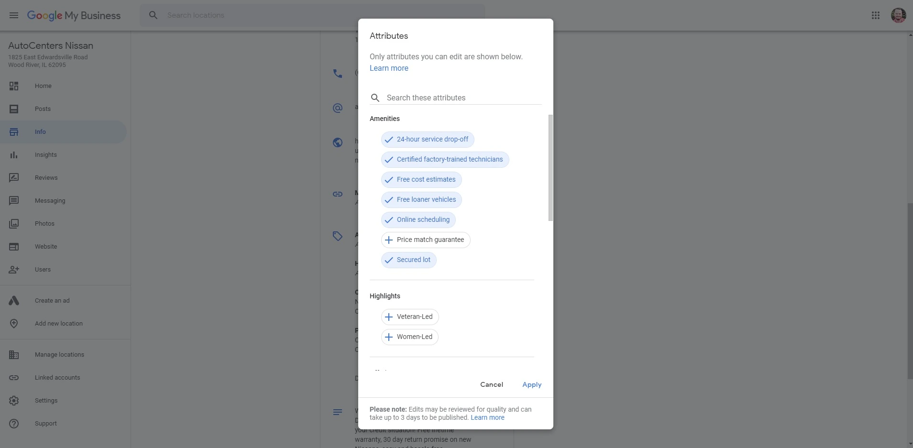Toggle the Veteran-Led highlight on
This screenshot has width=913, height=448.
(409, 317)
